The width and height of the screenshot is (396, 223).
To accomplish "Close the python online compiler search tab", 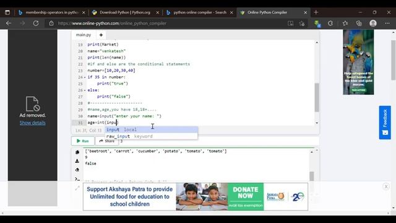I will coord(231,12).
